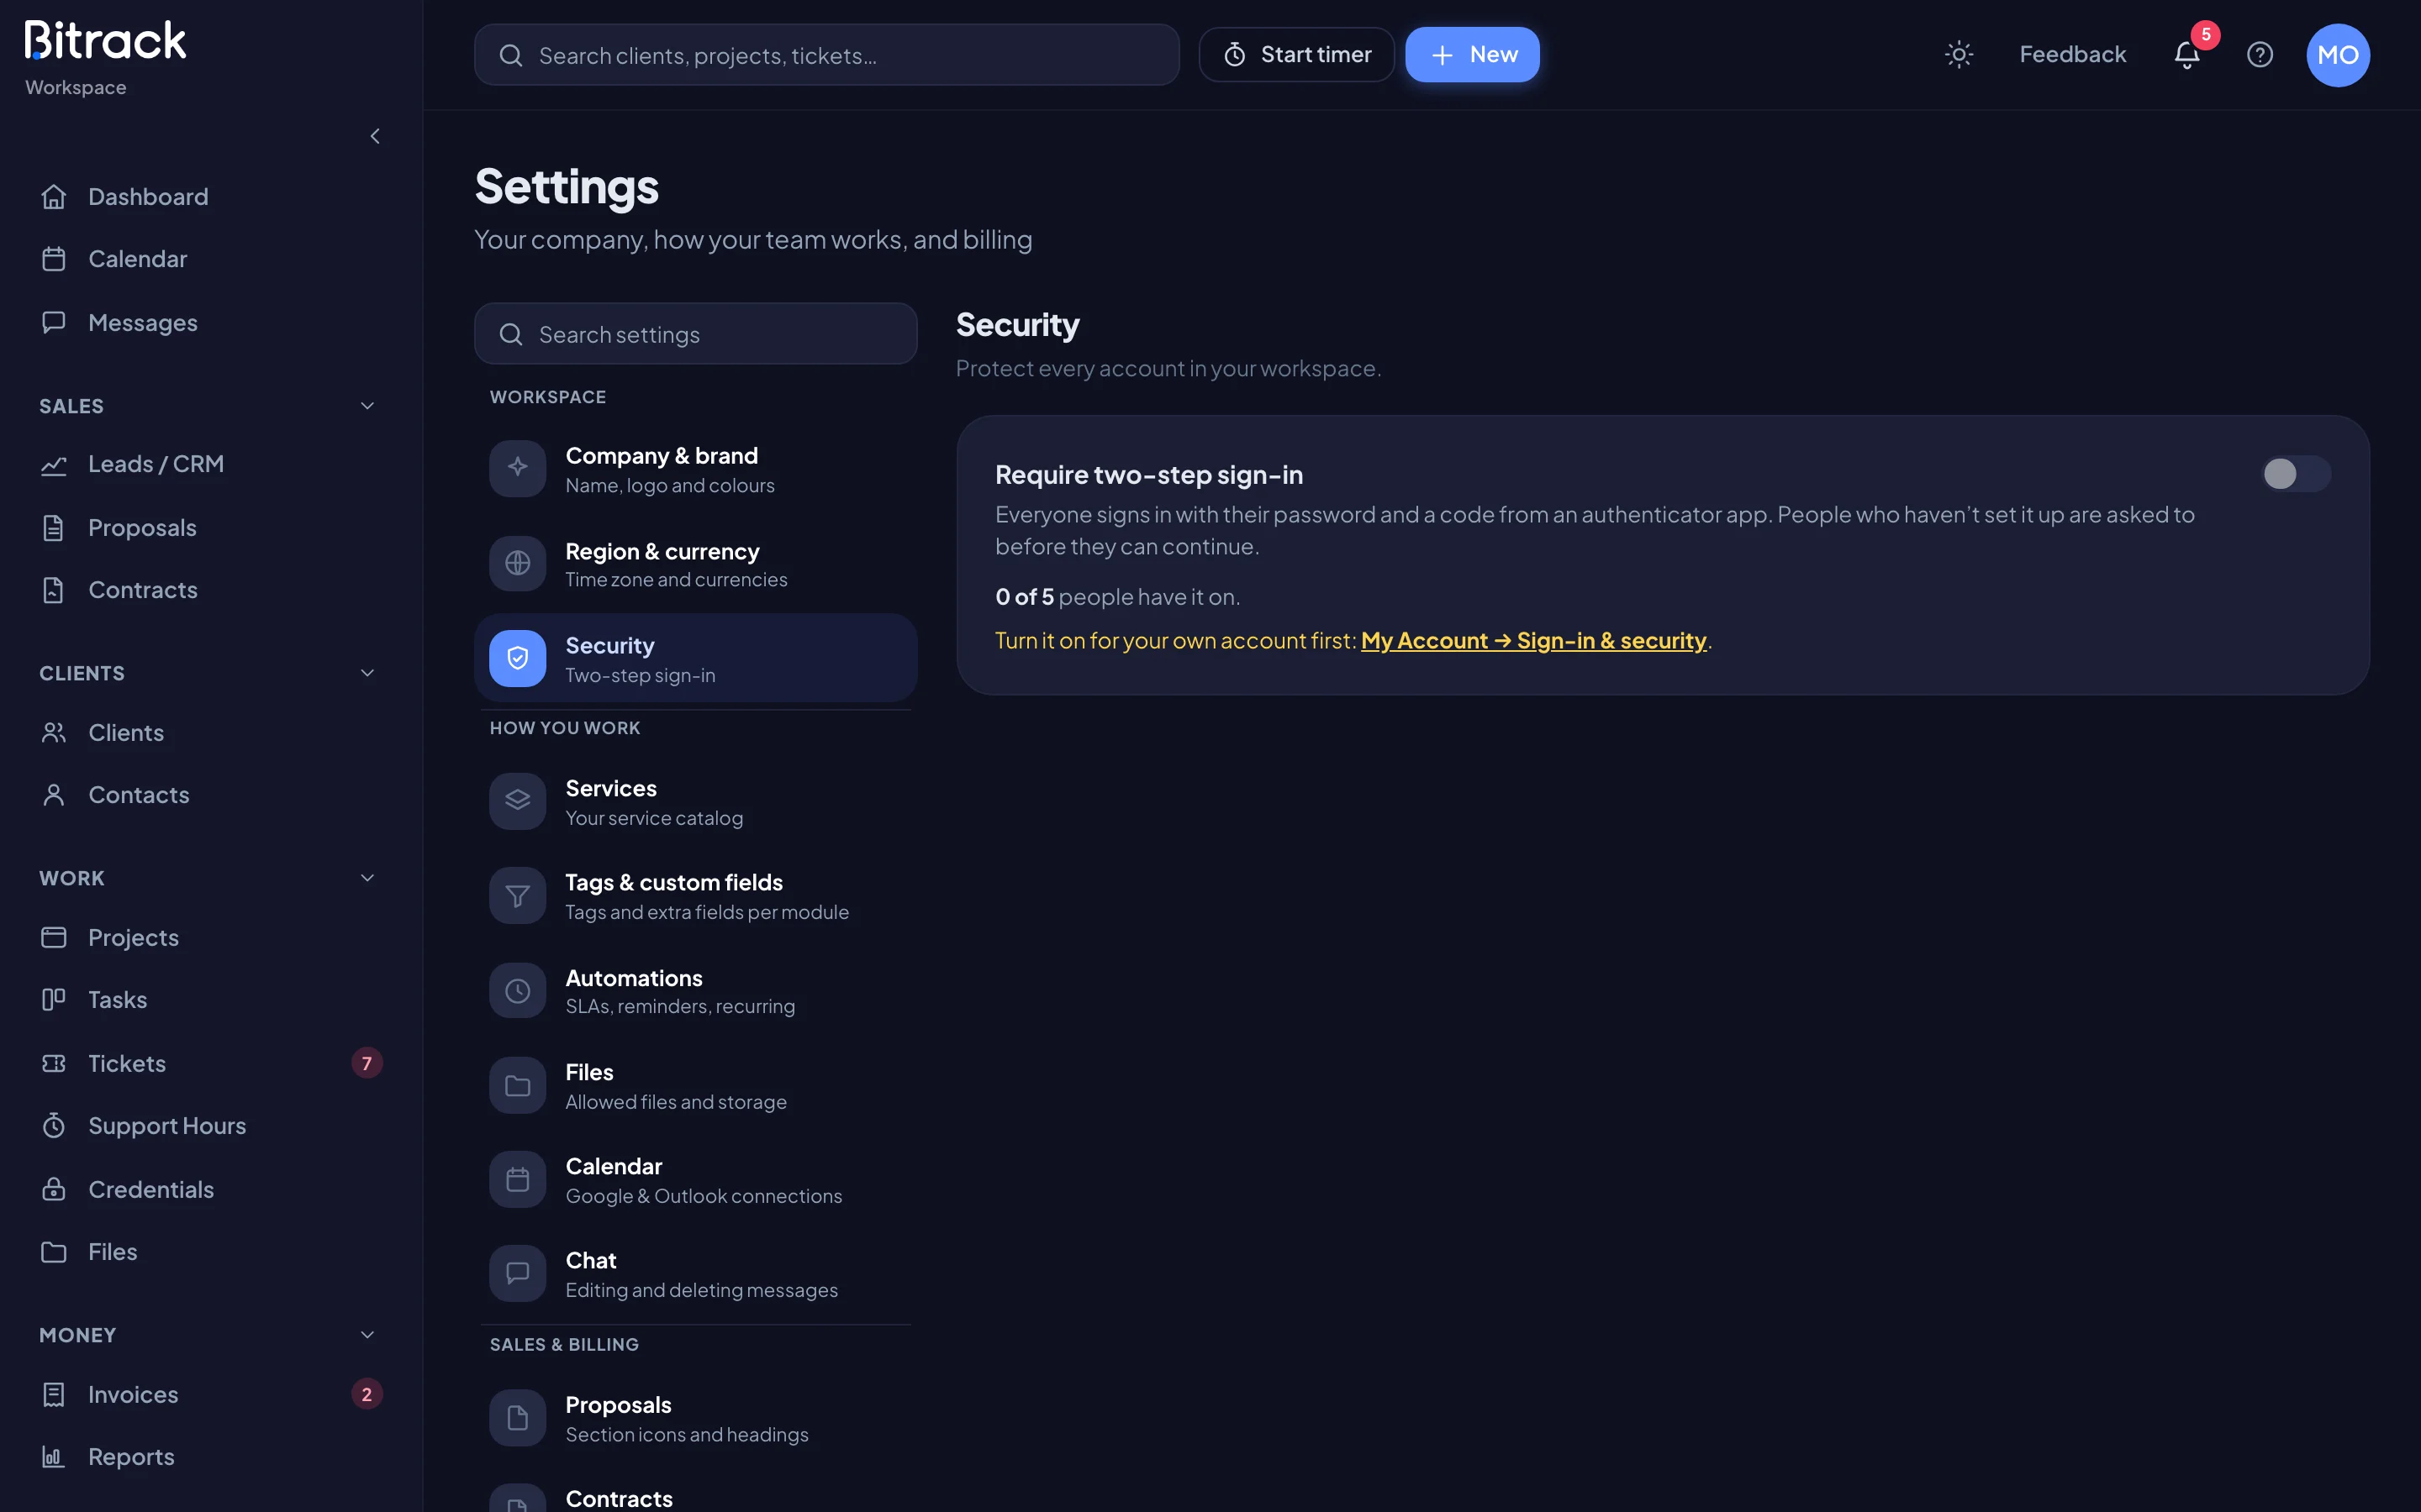The width and height of the screenshot is (2421, 1512).
Task: Click the Proposals document settings icon
Action: 517,1417
